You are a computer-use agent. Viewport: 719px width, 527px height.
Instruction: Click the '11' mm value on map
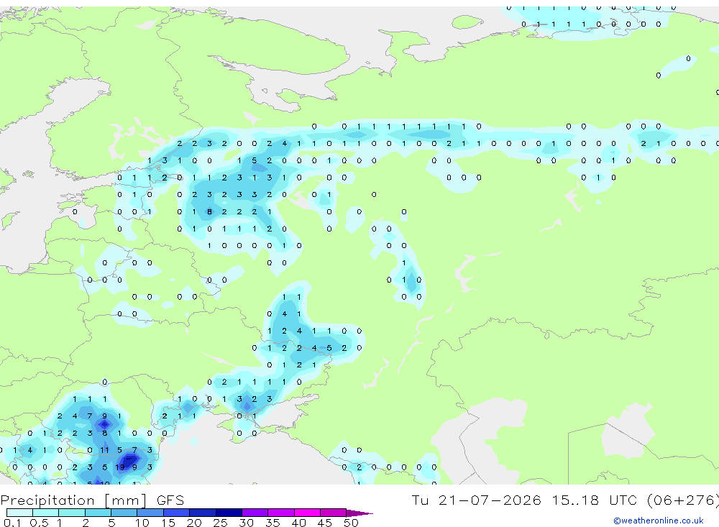[104, 450]
